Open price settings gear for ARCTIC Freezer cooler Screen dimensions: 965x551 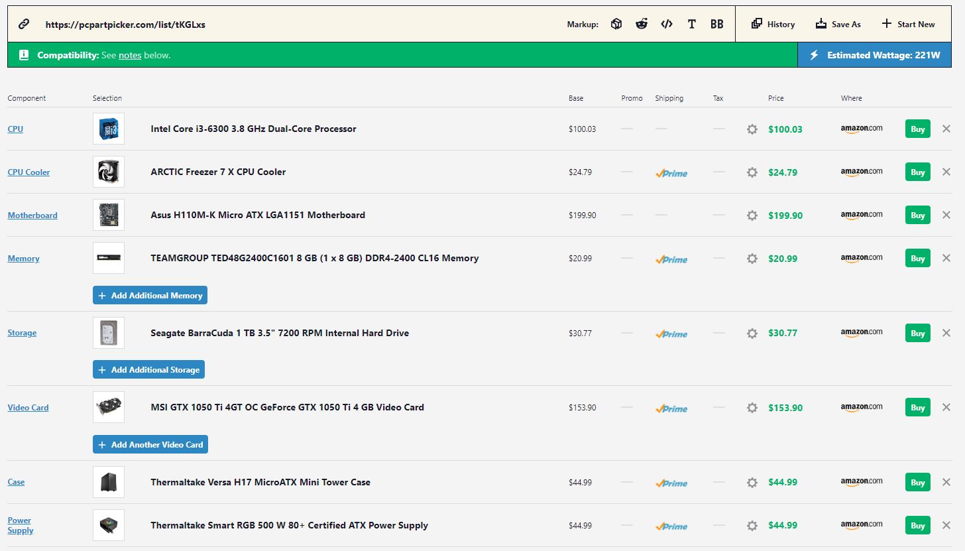(x=752, y=172)
